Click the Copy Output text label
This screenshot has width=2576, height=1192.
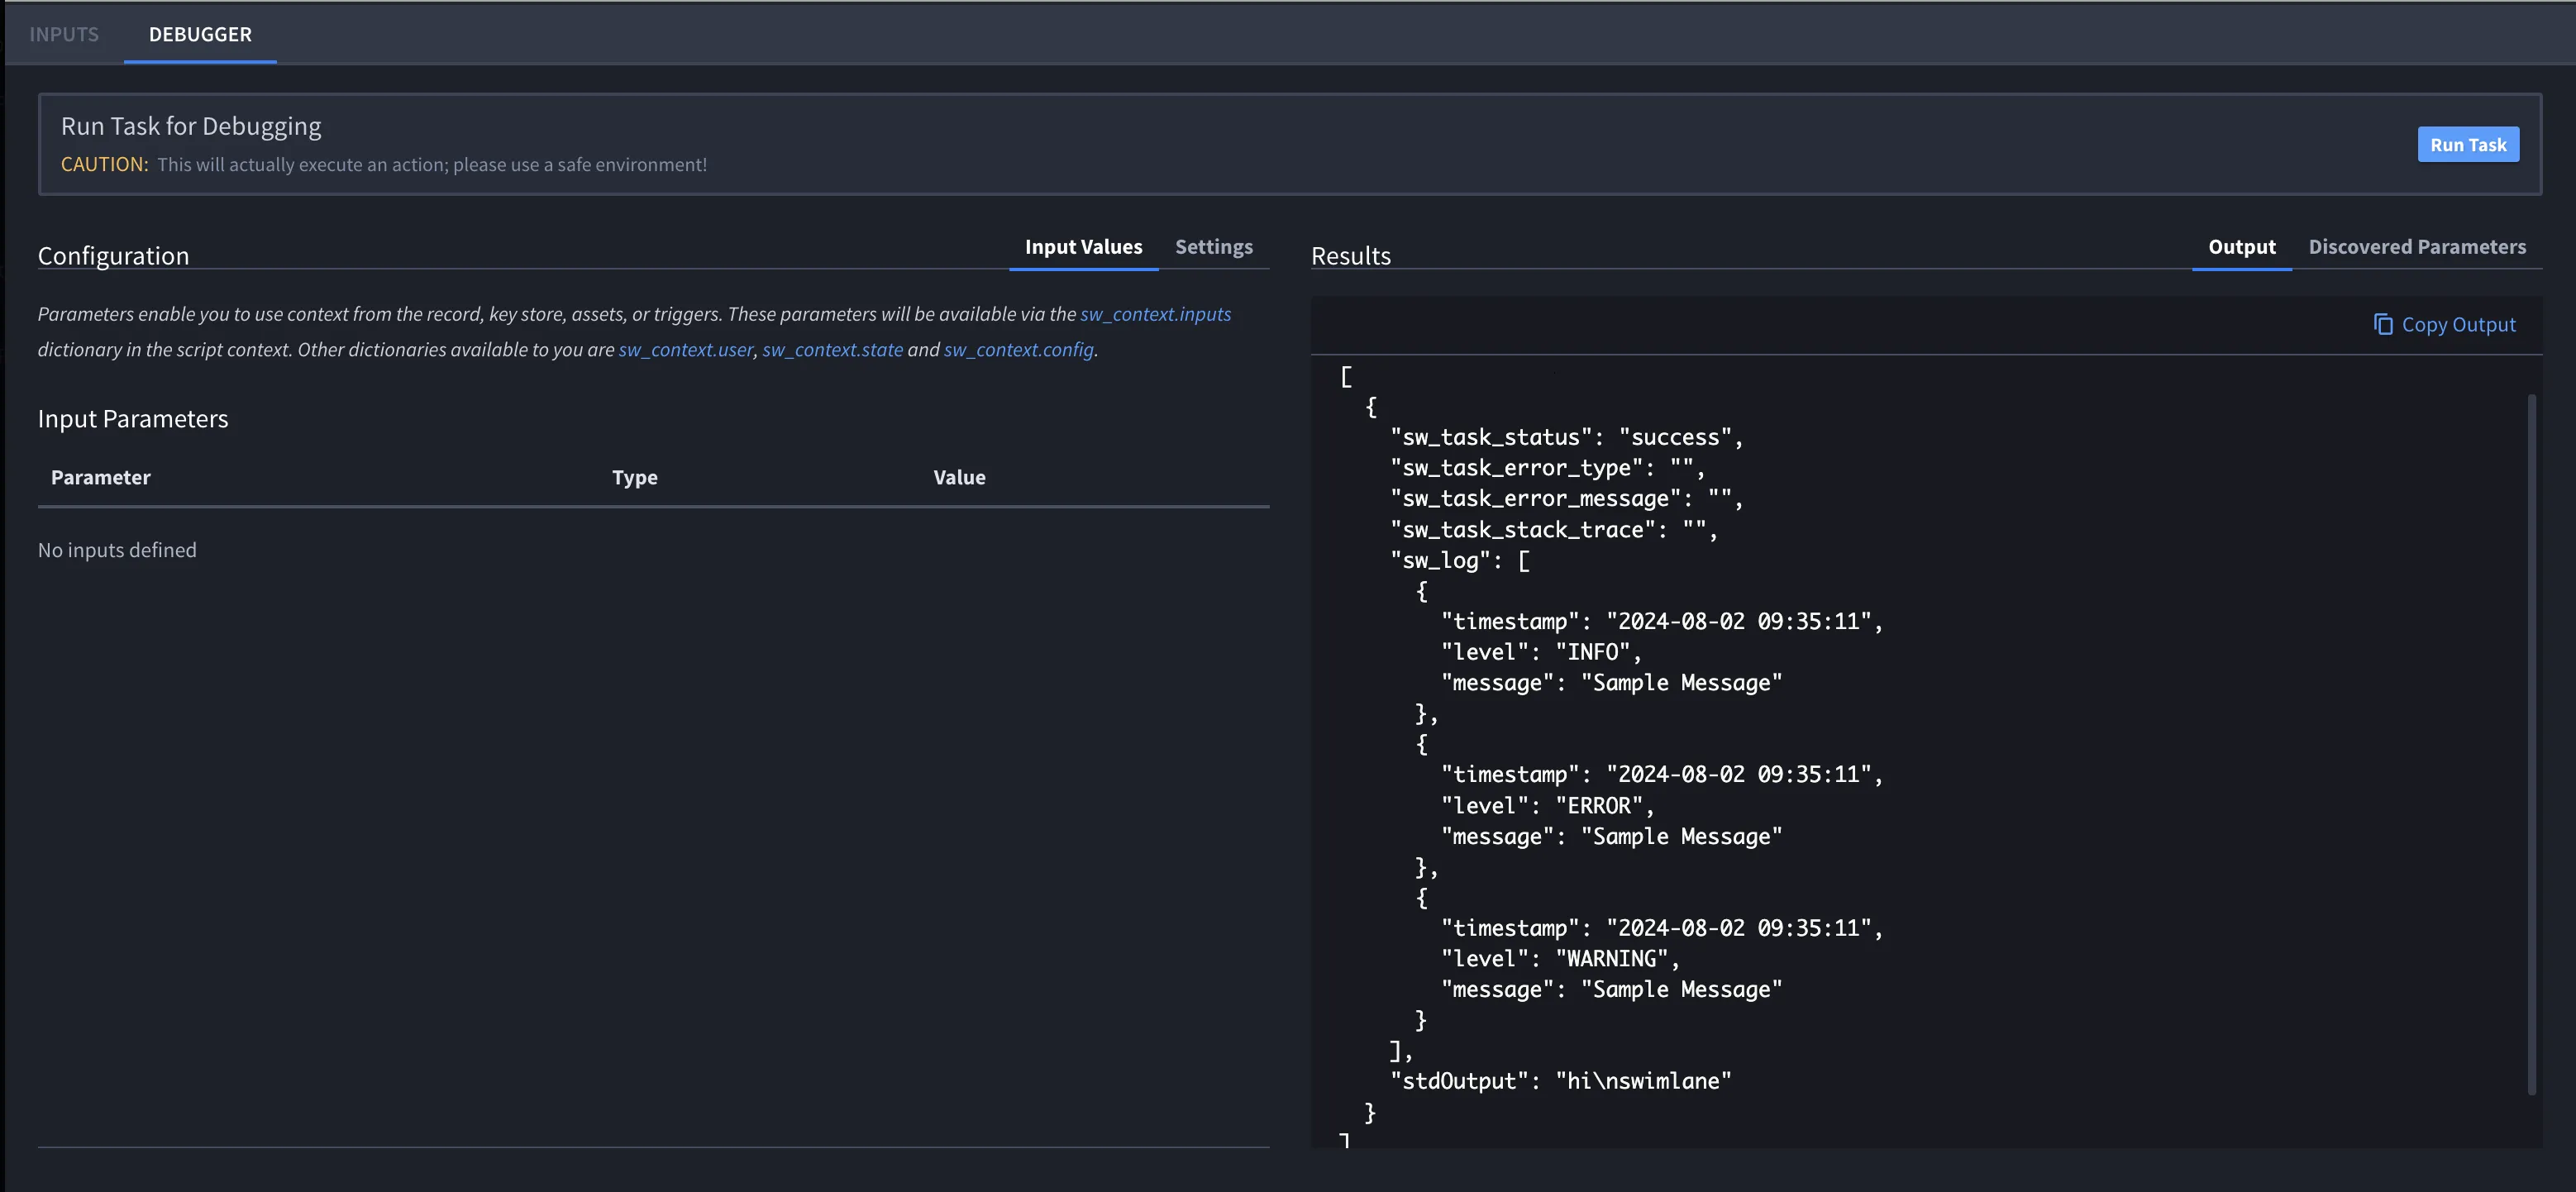(2458, 324)
